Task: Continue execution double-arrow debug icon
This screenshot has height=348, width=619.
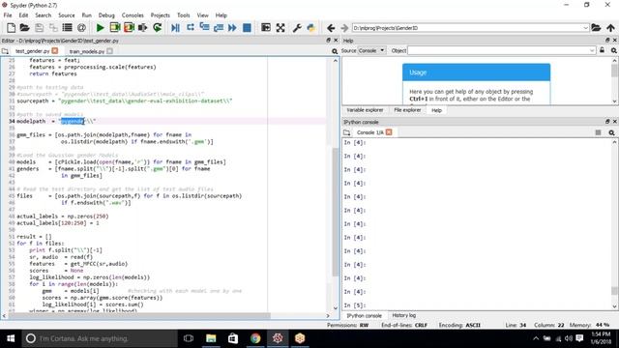Action: [232, 28]
